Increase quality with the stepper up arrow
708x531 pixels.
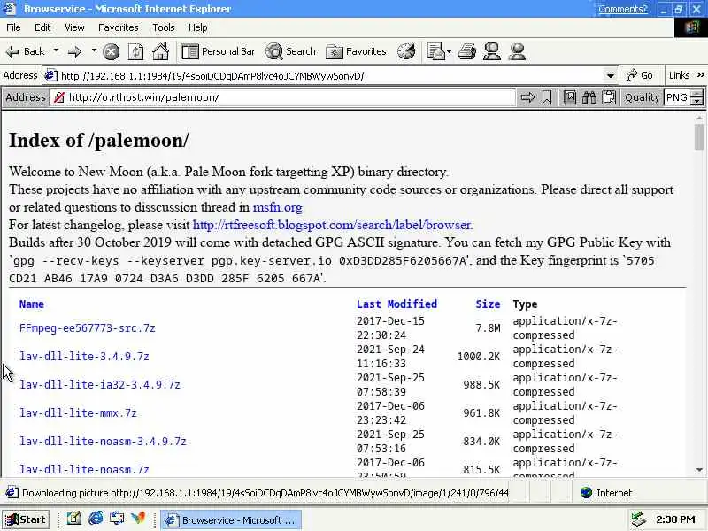tap(697, 94)
